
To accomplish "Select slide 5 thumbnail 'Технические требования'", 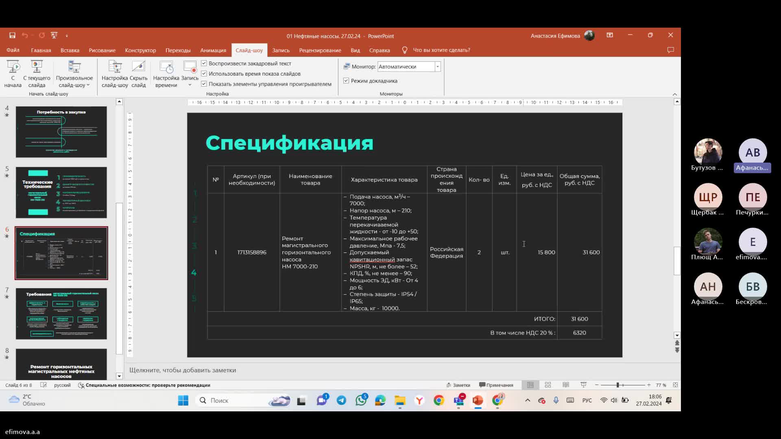I will (x=61, y=193).
